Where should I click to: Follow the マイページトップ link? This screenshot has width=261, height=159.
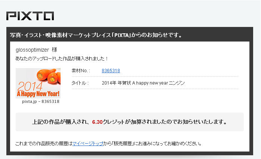[88, 143]
